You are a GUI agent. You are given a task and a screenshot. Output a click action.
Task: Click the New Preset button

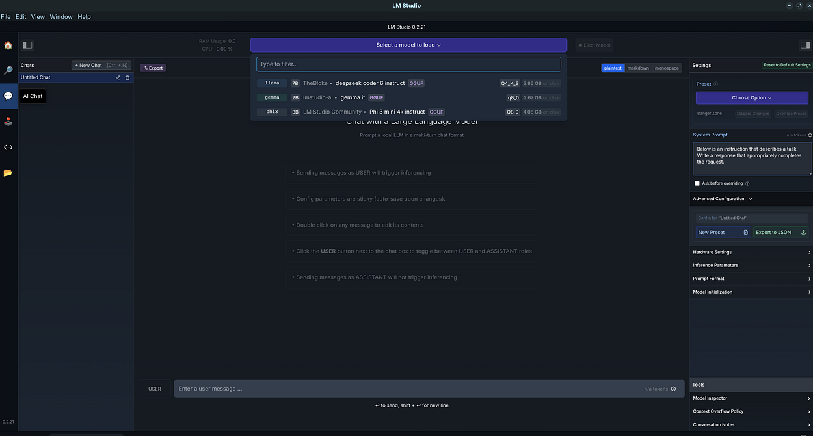pos(723,232)
